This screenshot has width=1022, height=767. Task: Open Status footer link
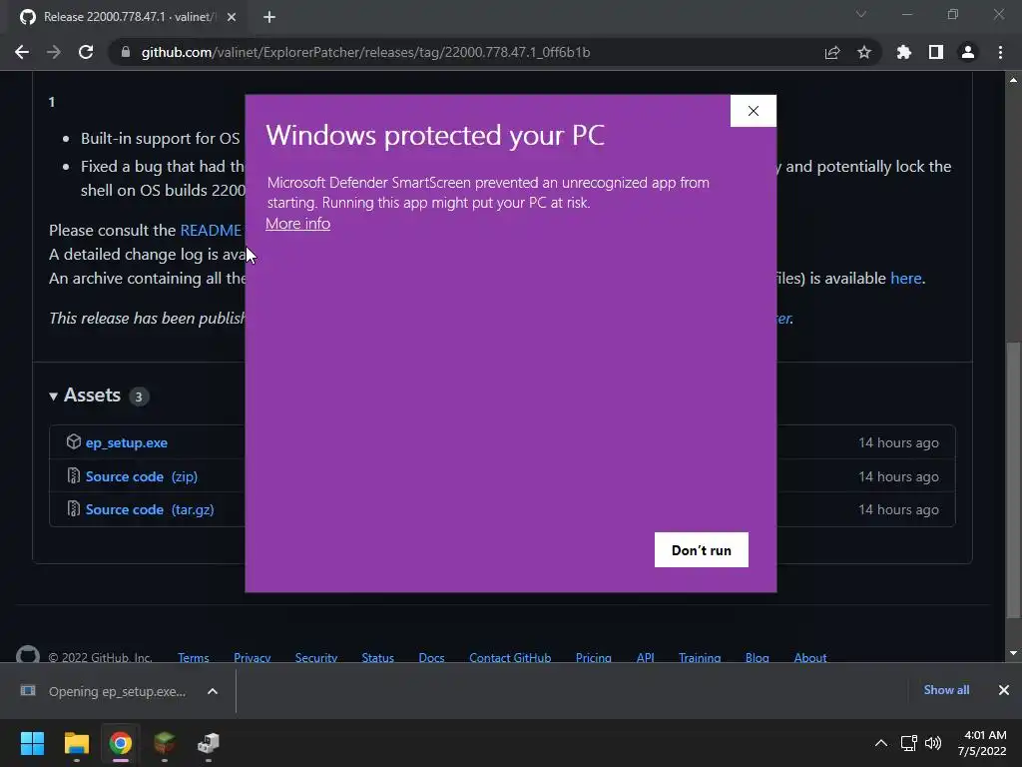click(378, 657)
